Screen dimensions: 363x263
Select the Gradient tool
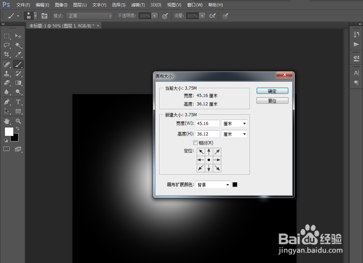point(18,83)
